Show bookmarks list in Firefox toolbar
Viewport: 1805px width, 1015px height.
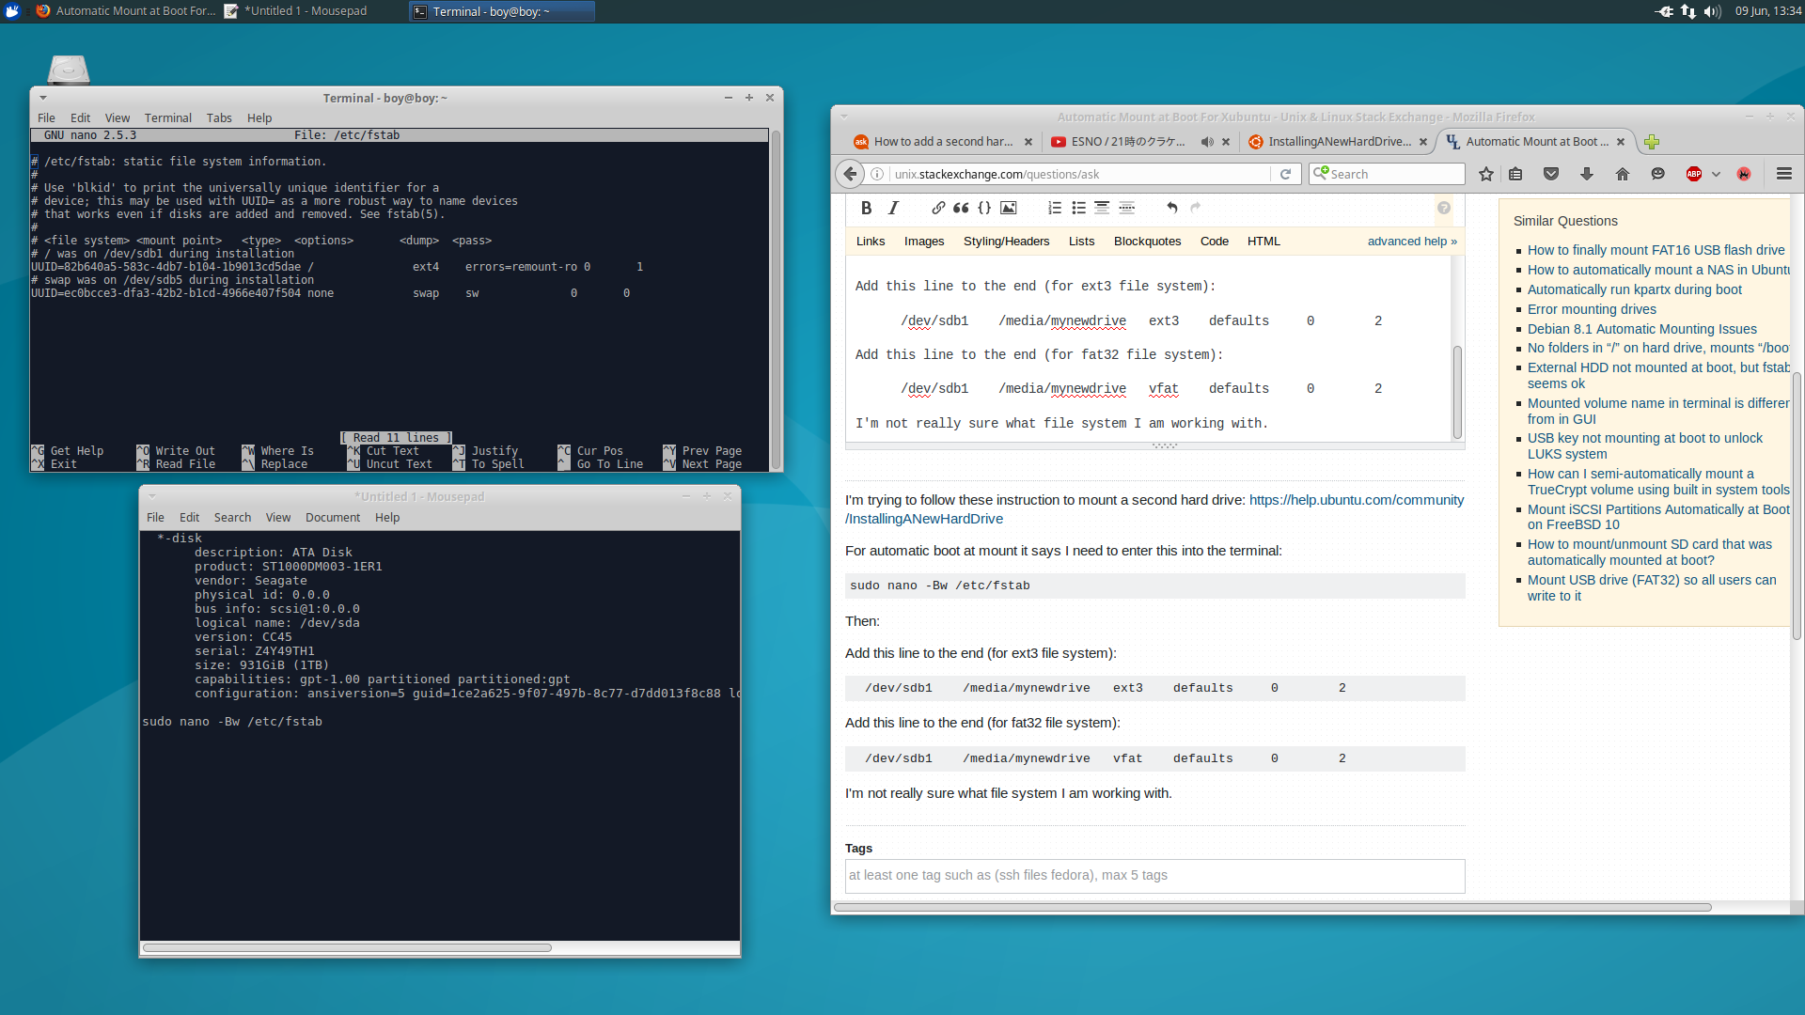pos(1515,174)
